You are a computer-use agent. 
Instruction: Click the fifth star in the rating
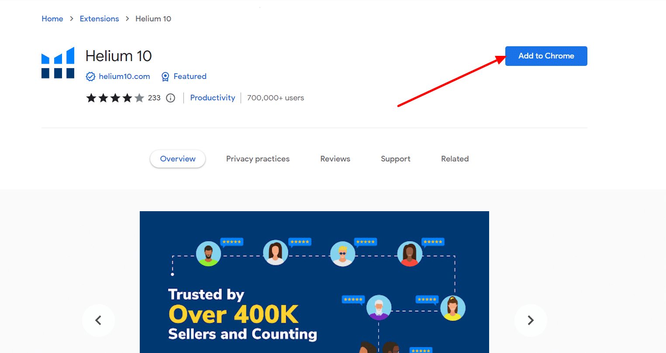pyautogui.click(x=139, y=98)
